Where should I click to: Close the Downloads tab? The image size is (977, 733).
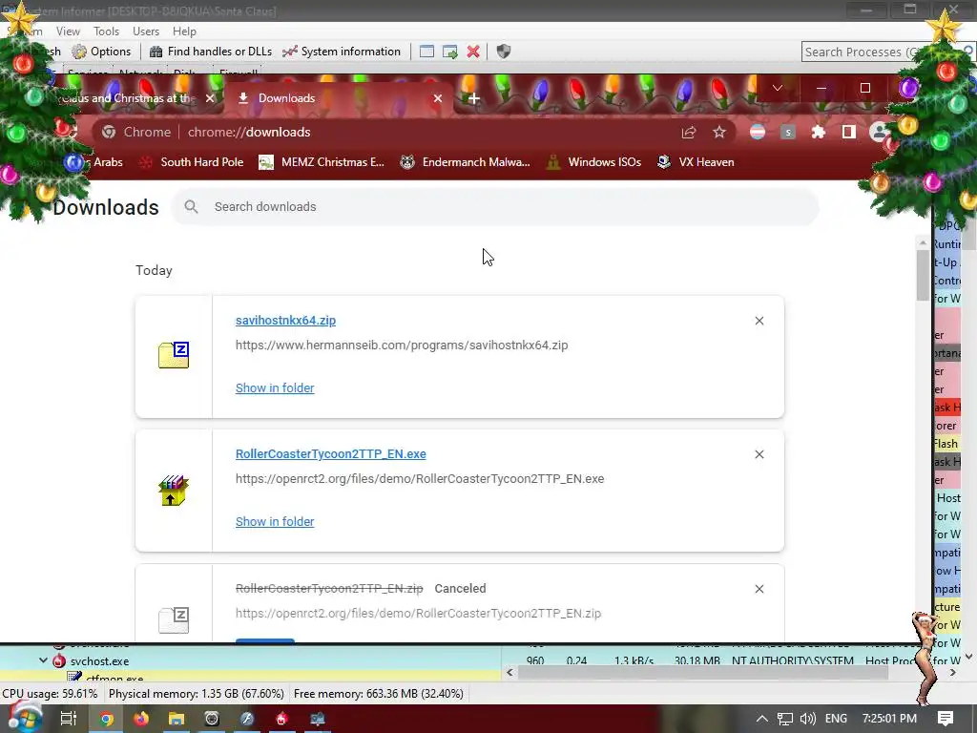(438, 98)
